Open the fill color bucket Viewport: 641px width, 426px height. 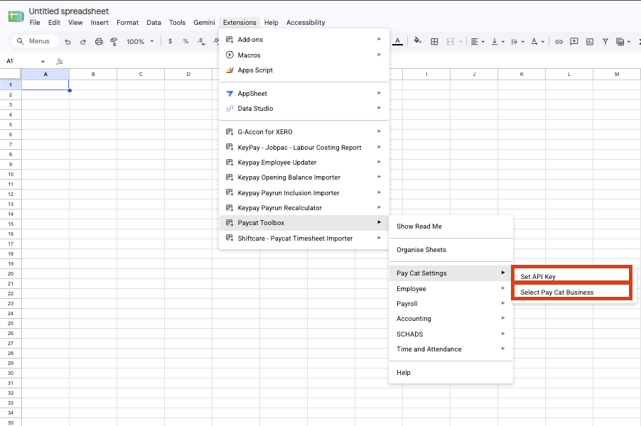click(x=417, y=41)
